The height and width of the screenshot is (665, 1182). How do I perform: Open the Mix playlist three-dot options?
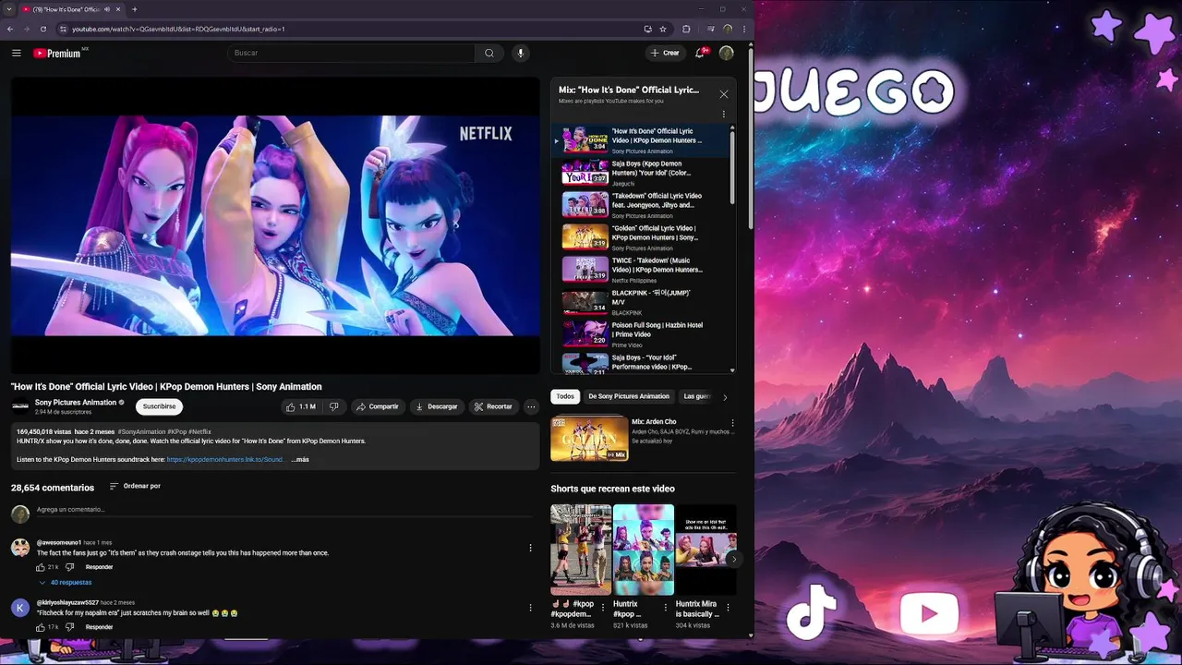(x=724, y=115)
